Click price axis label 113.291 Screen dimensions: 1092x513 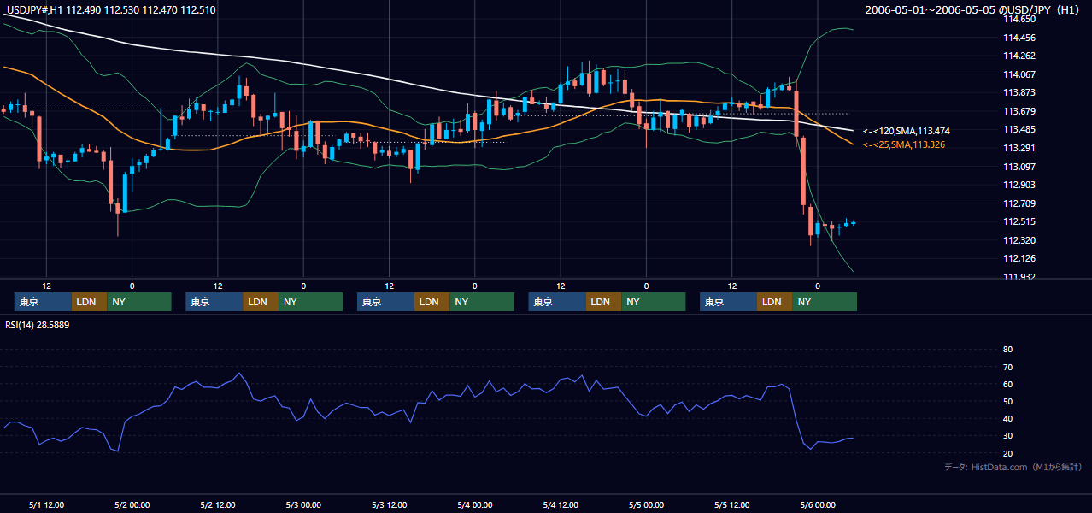(1019, 148)
